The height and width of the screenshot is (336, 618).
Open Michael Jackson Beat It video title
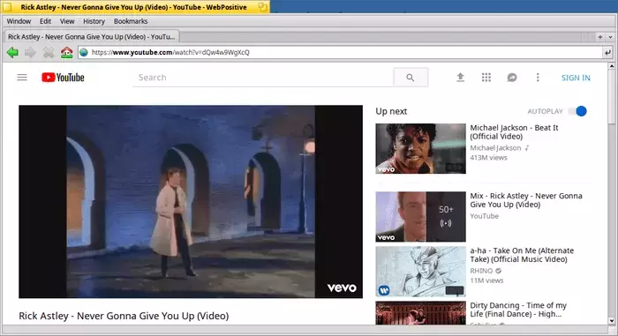514,132
